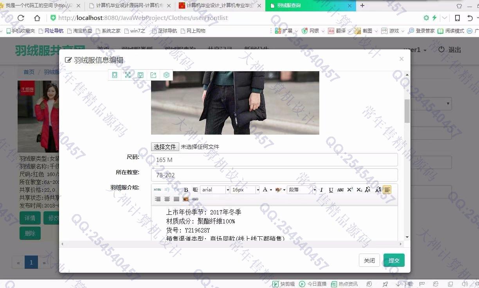Click the 选择文件 file chooser button
This screenshot has width=479, height=288.
tap(165, 147)
